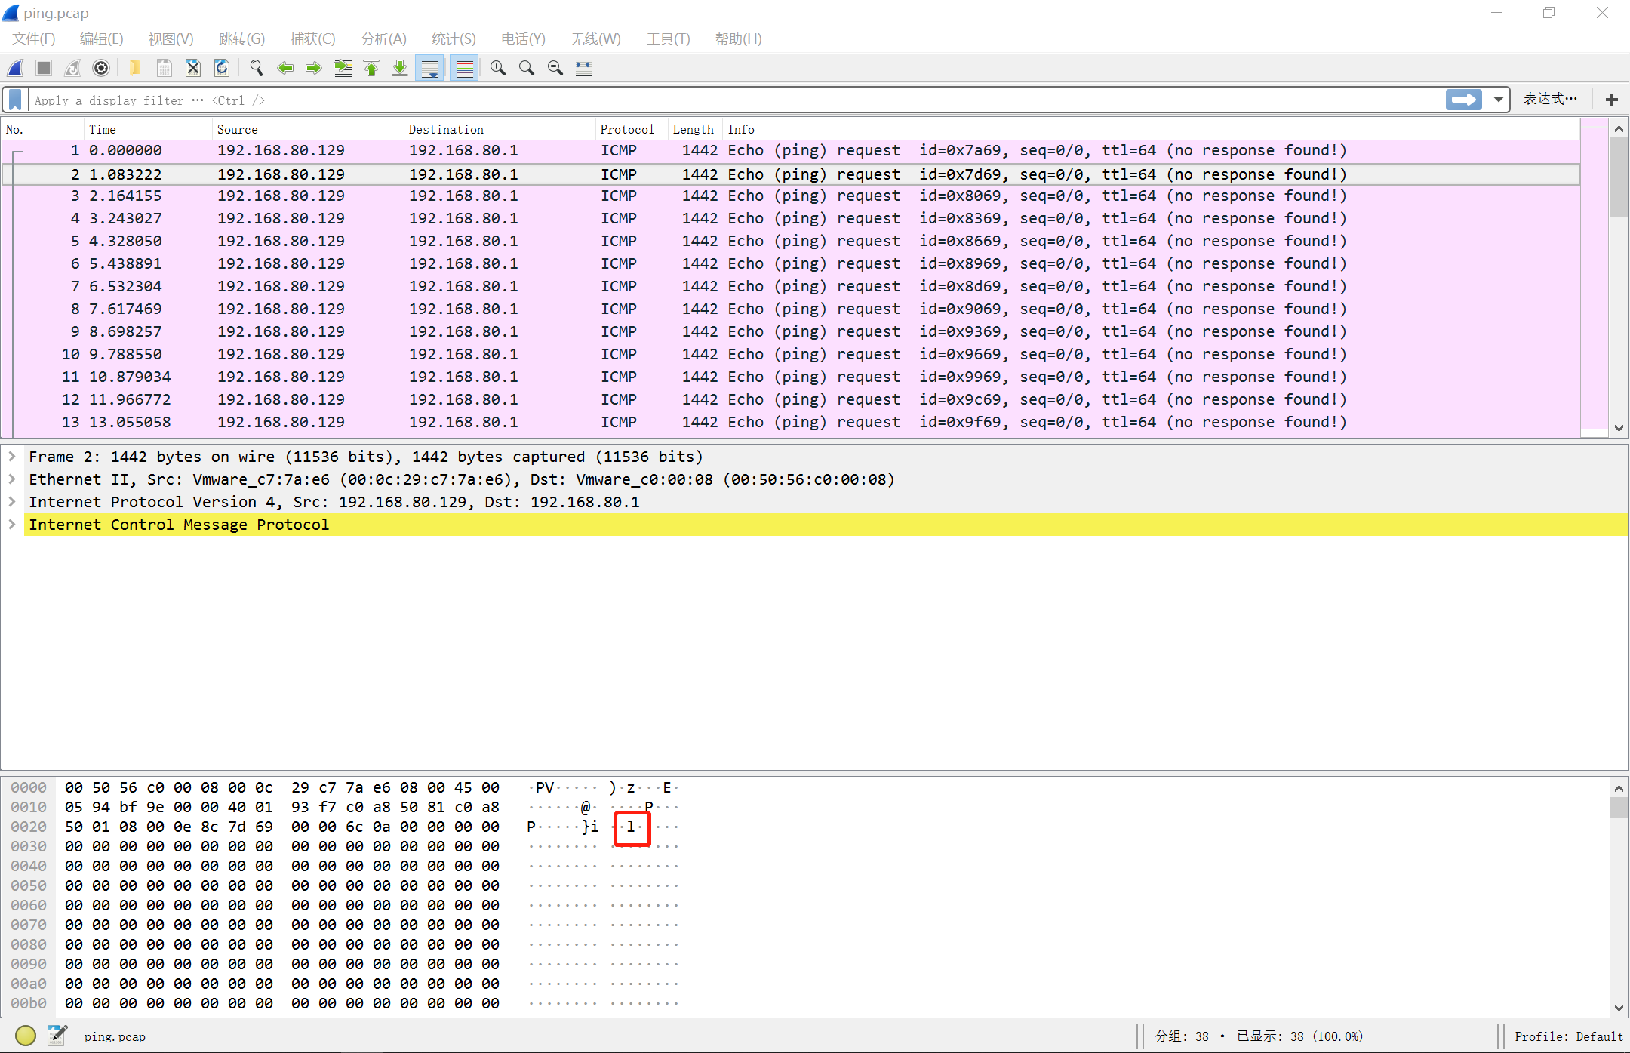1630x1053 pixels.
Task: Open the find packet search tool
Action: [x=256, y=68]
